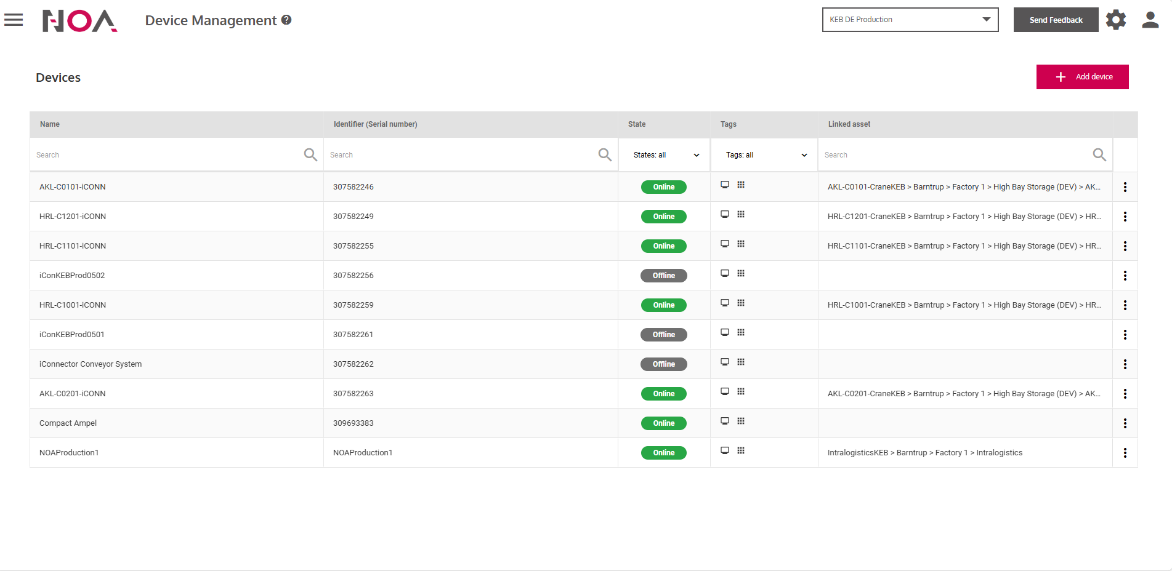Open three-dot menu for Compact Ampel
The height and width of the screenshot is (571, 1172).
(1125, 423)
